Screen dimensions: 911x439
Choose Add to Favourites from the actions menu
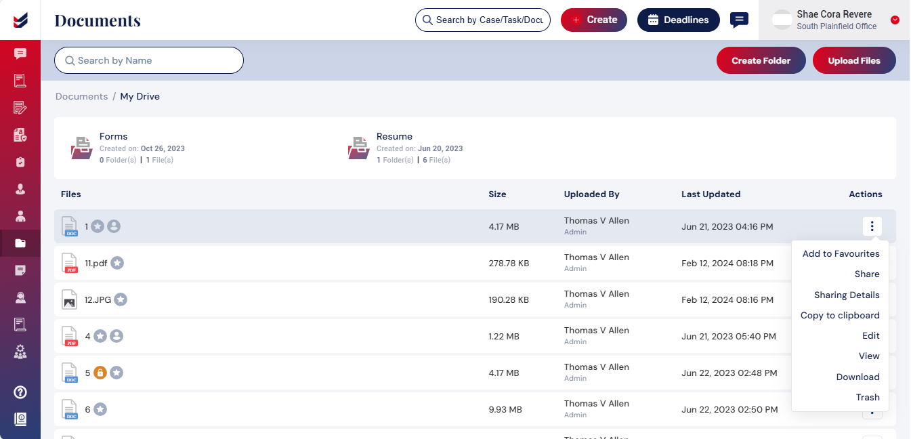pyautogui.click(x=841, y=254)
